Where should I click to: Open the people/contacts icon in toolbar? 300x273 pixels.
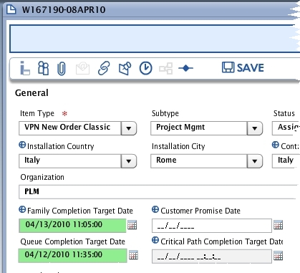pyautogui.click(x=44, y=68)
